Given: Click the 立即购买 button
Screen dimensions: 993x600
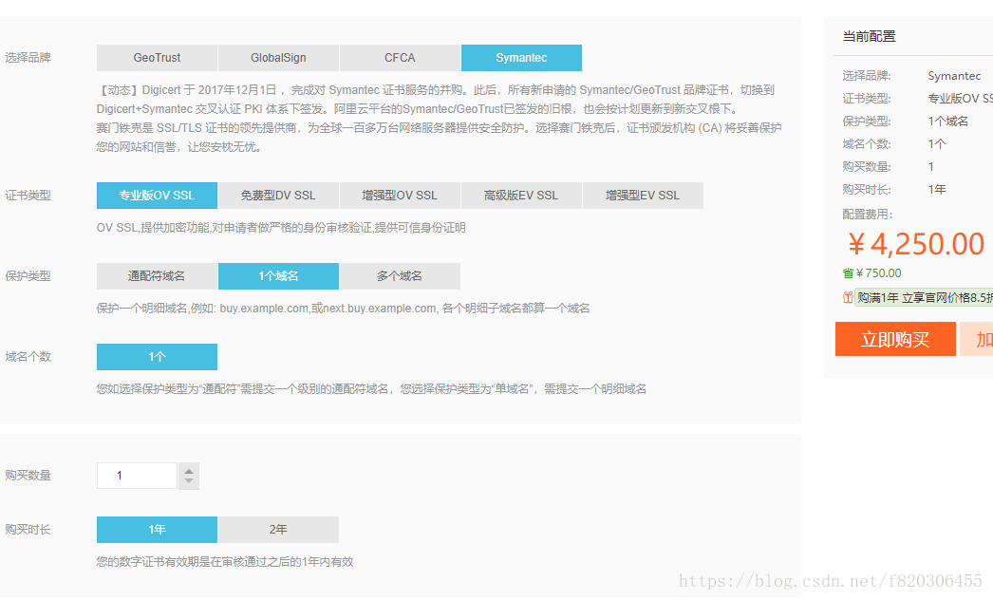Looking at the screenshot, I should (895, 339).
